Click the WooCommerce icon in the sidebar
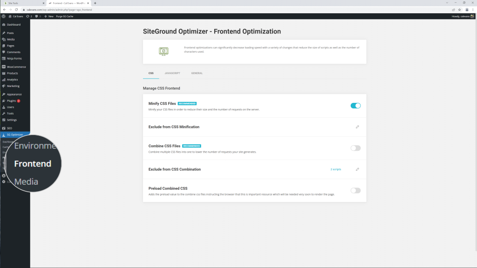This screenshot has width=477, height=268. (4, 67)
